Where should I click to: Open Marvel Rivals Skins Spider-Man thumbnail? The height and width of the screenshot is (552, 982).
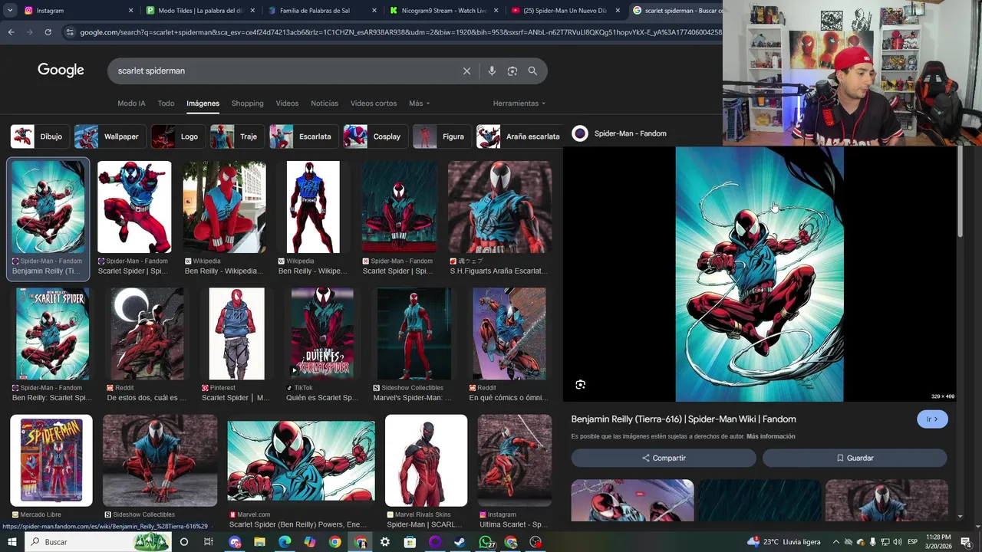point(426,461)
